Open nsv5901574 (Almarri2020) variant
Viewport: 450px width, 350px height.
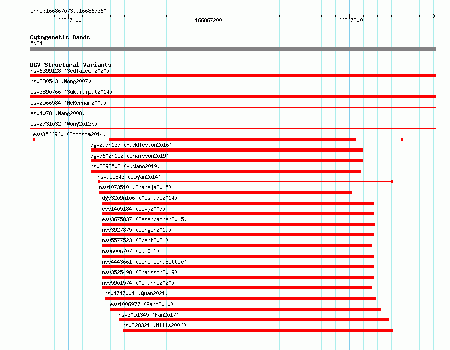[x=138, y=283]
